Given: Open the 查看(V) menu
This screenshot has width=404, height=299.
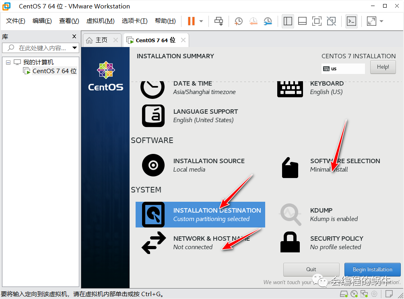Looking at the screenshot, I should [x=69, y=21].
